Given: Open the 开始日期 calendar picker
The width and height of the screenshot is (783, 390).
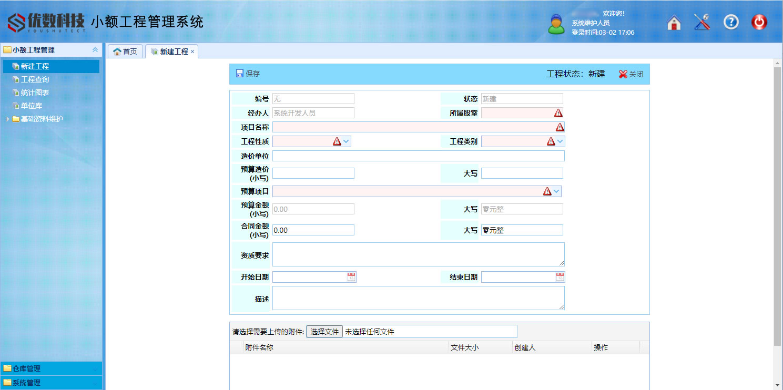Looking at the screenshot, I should click(x=351, y=277).
